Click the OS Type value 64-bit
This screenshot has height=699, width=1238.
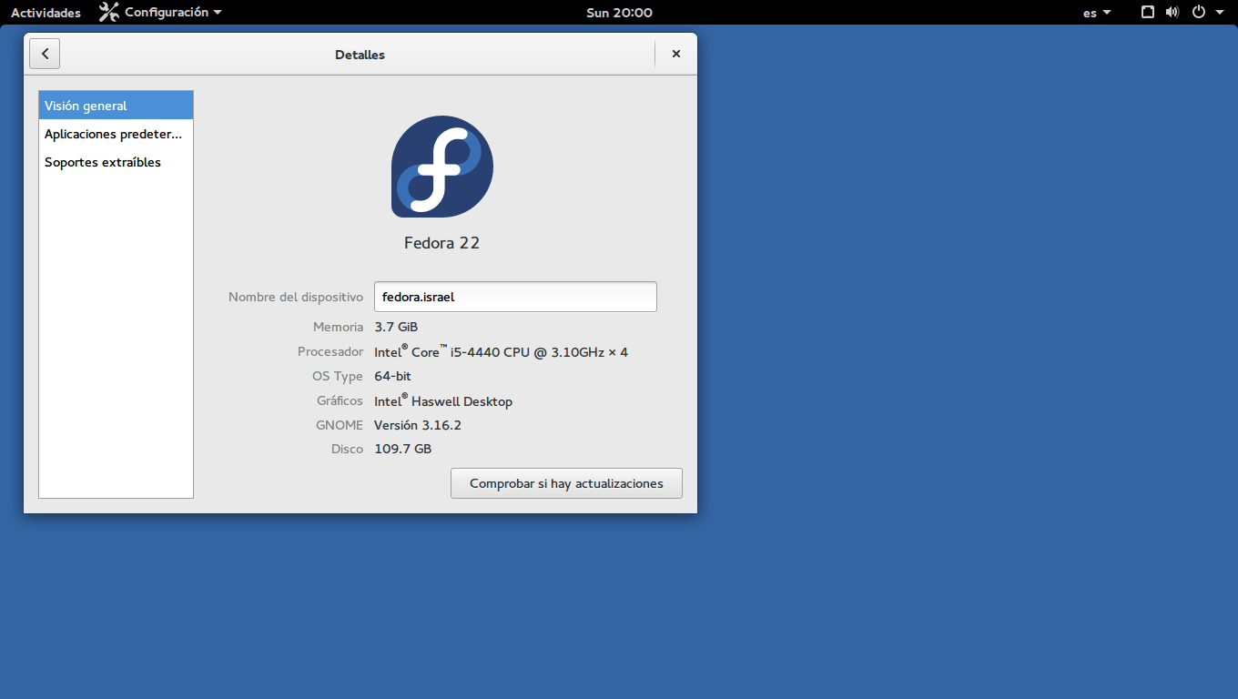(x=392, y=376)
